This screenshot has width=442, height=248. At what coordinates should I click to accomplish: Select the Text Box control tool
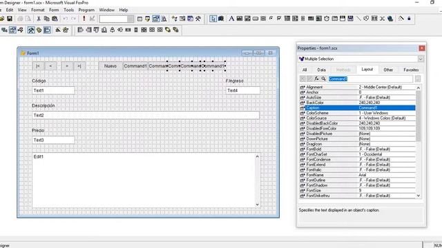click(x=240, y=19)
